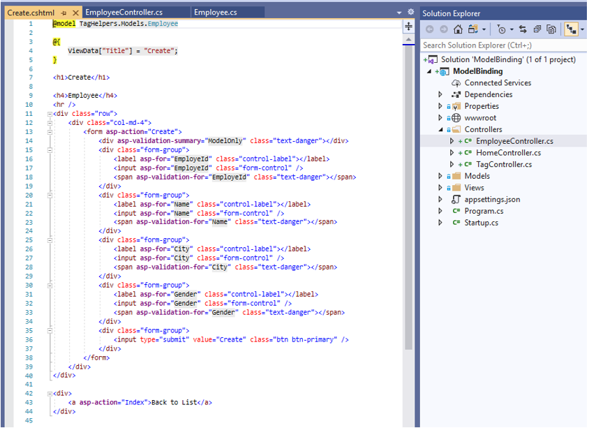Viewport: 589px width, 428px height.
Task: Expand the appsettings.json node
Action: (440, 200)
